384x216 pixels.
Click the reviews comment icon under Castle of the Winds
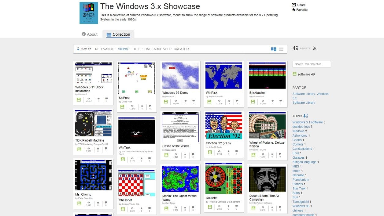tap(193, 154)
